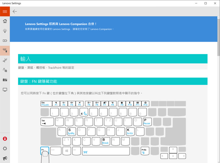The image size is (220, 163).
Task: Open the display monitor settings icon
Action: coord(5,90)
